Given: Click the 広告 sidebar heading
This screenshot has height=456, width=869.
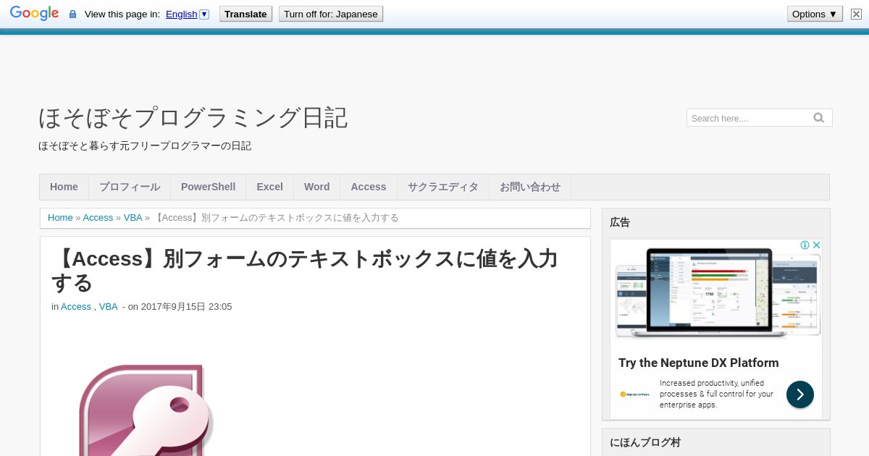Looking at the screenshot, I should click(620, 222).
